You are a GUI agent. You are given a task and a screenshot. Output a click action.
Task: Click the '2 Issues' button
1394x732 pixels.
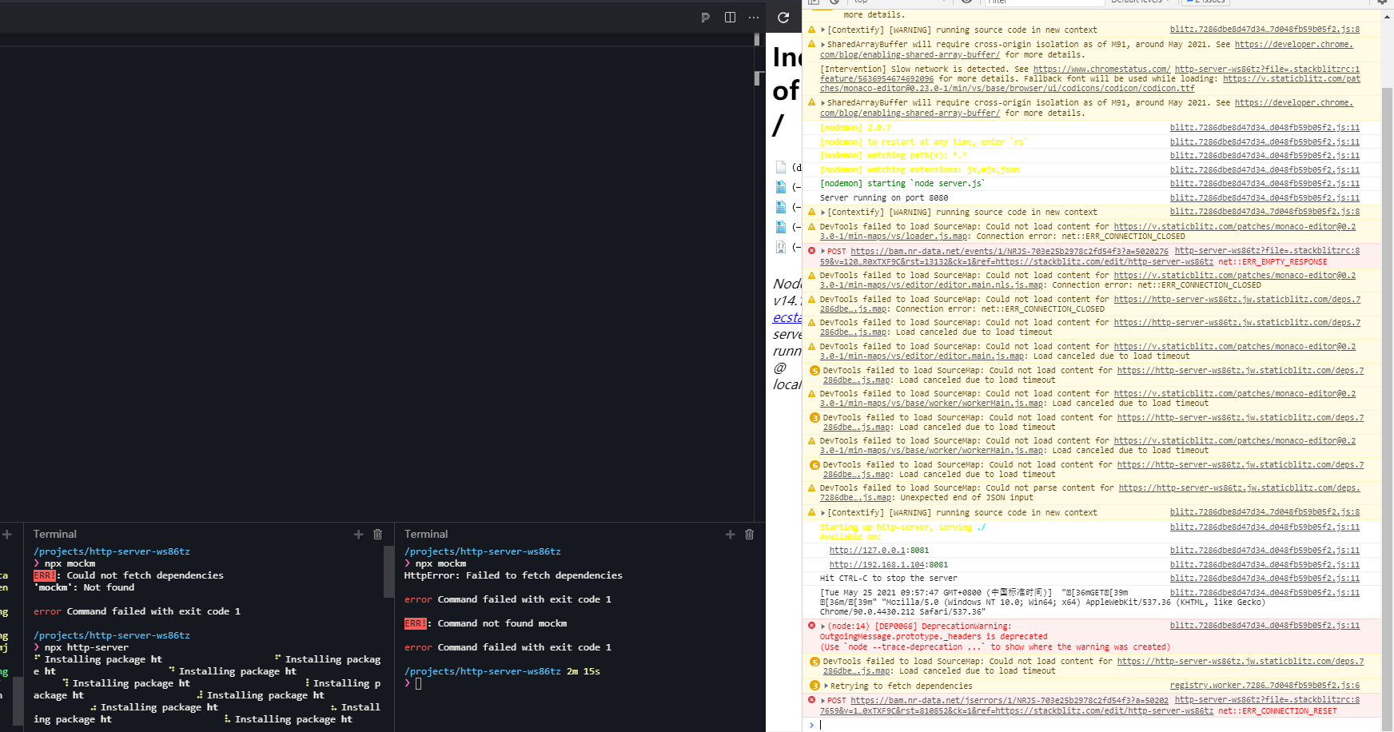pyautogui.click(x=1205, y=2)
